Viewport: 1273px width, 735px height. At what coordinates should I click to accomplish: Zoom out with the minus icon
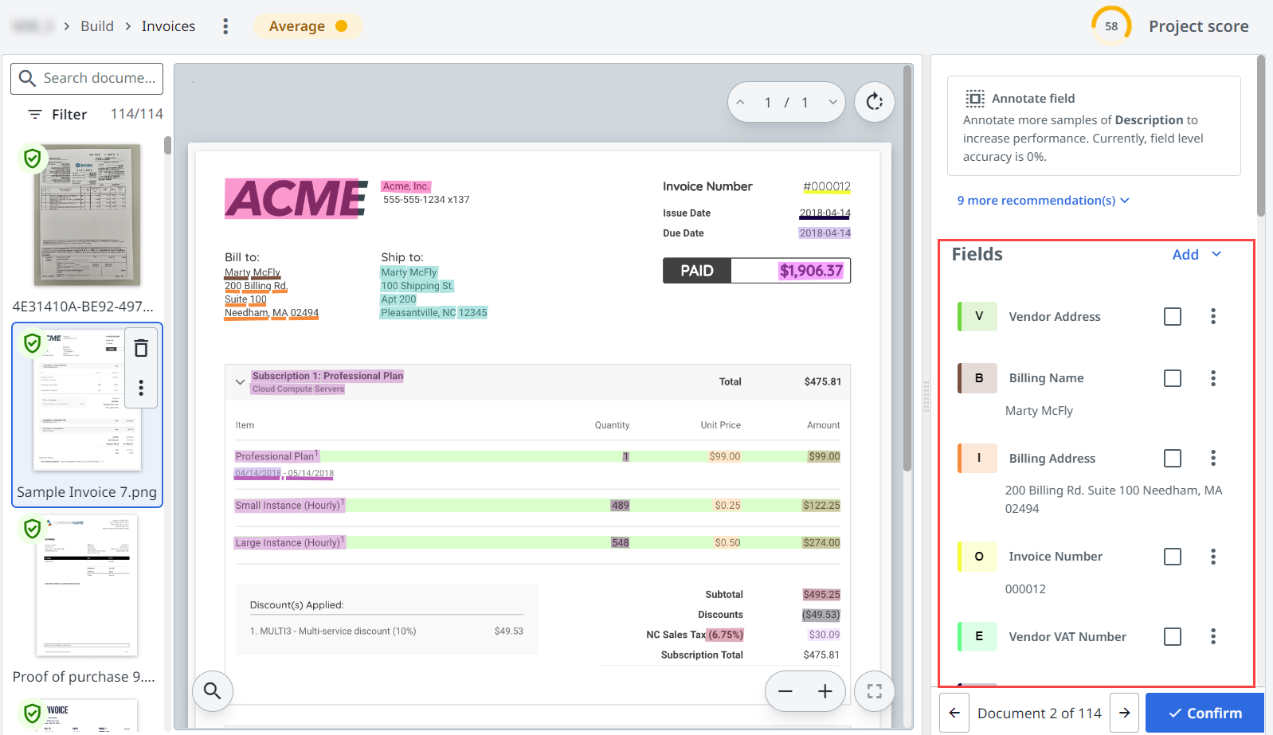pyautogui.click(x=785, y=691)
